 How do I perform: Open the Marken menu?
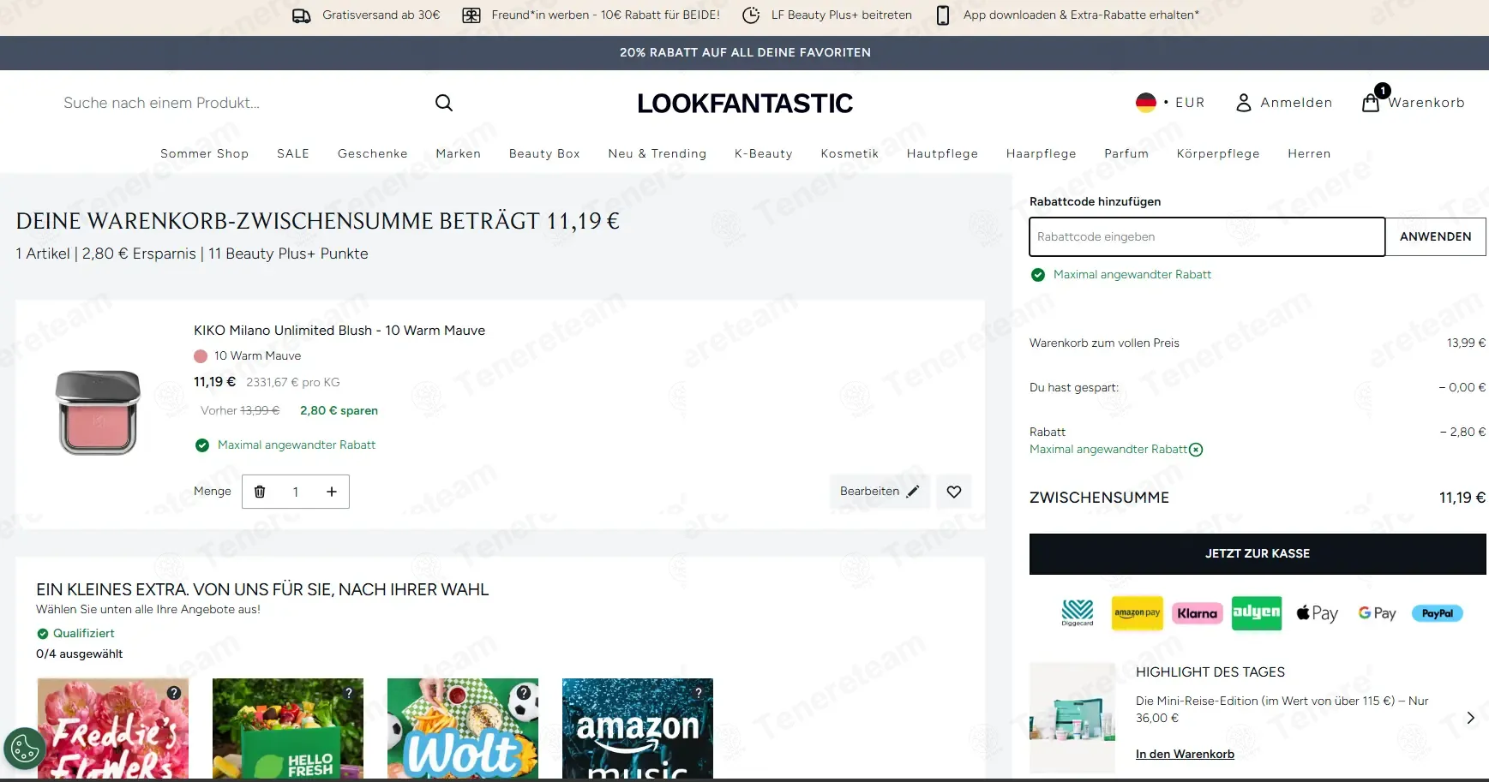[459, 153]
